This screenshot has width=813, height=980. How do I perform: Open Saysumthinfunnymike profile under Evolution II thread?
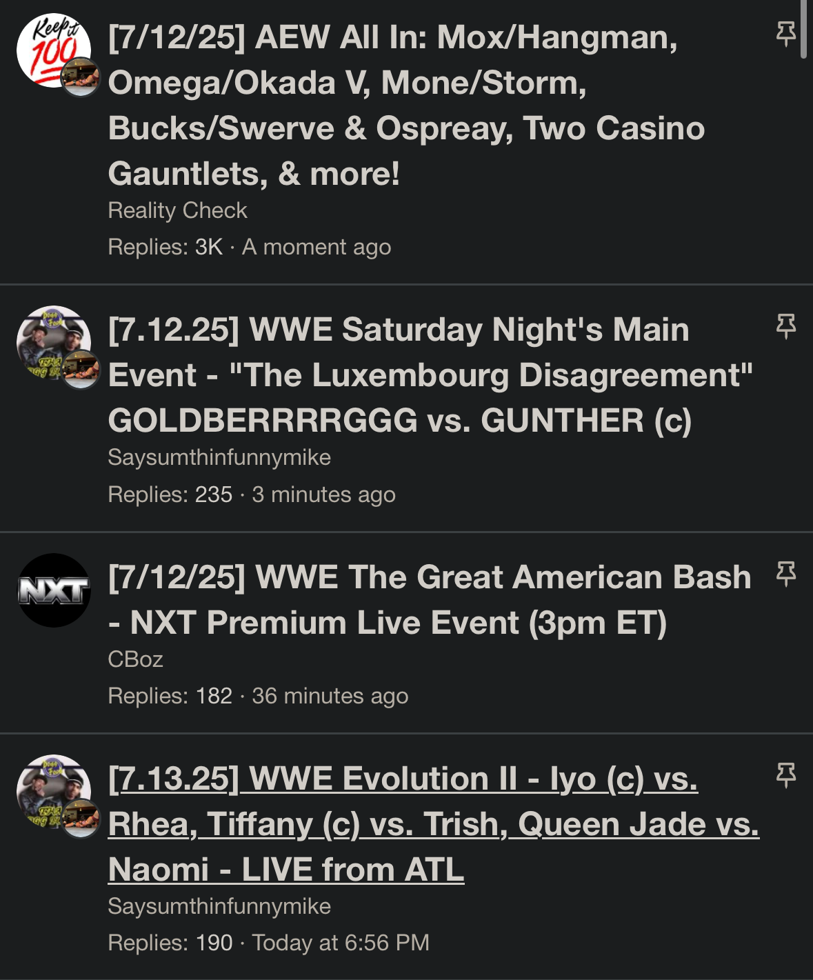219,906
